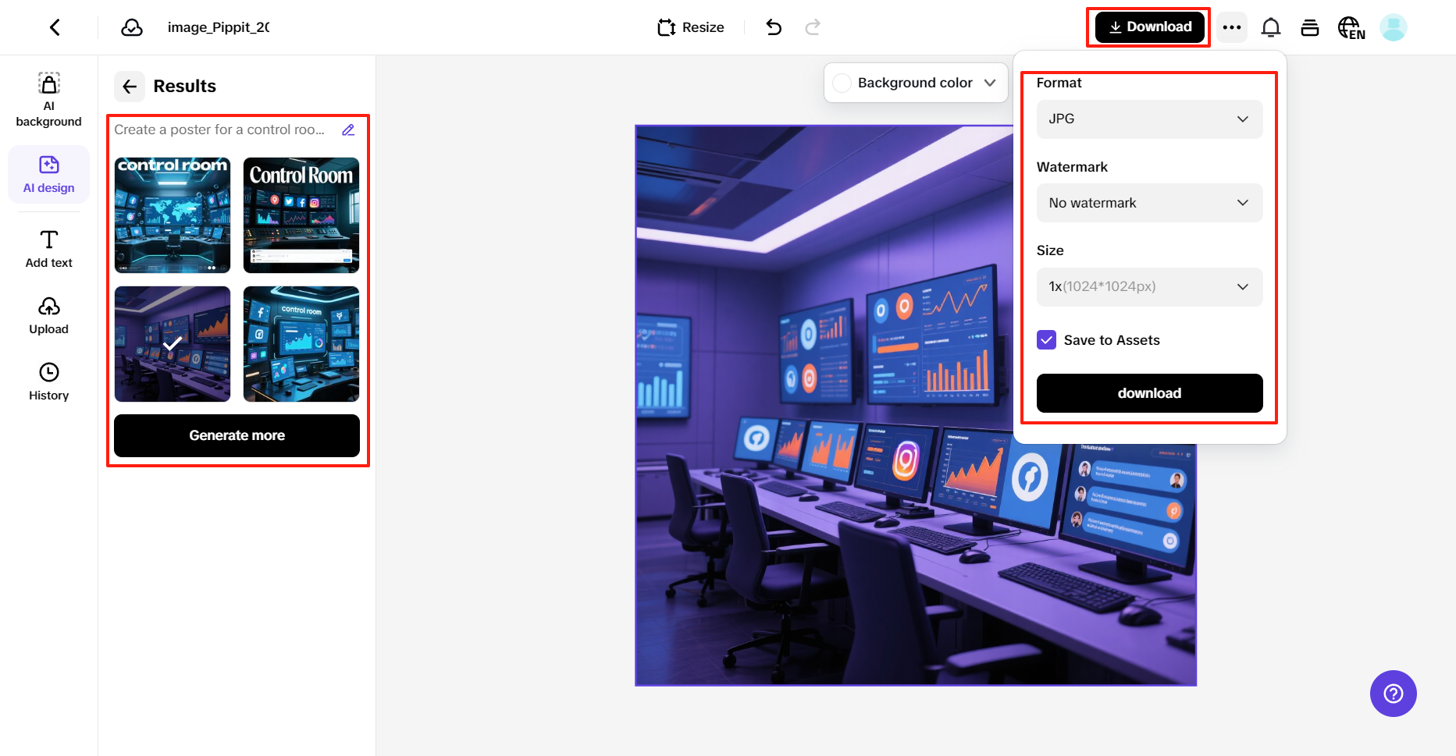1456x756 pixels.
Task: Return from Results with the back arrow
Action: (130, 86)
